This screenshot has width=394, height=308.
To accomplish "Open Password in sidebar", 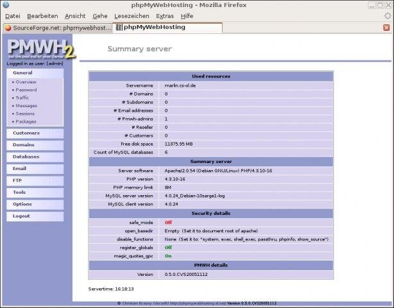I will tap(26, 90).
